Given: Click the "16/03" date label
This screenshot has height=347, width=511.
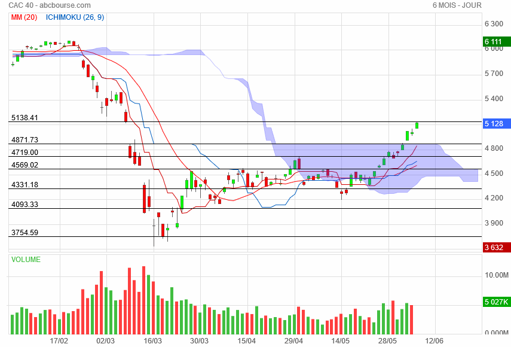Looking at the screenshot, I should point(153,341).
